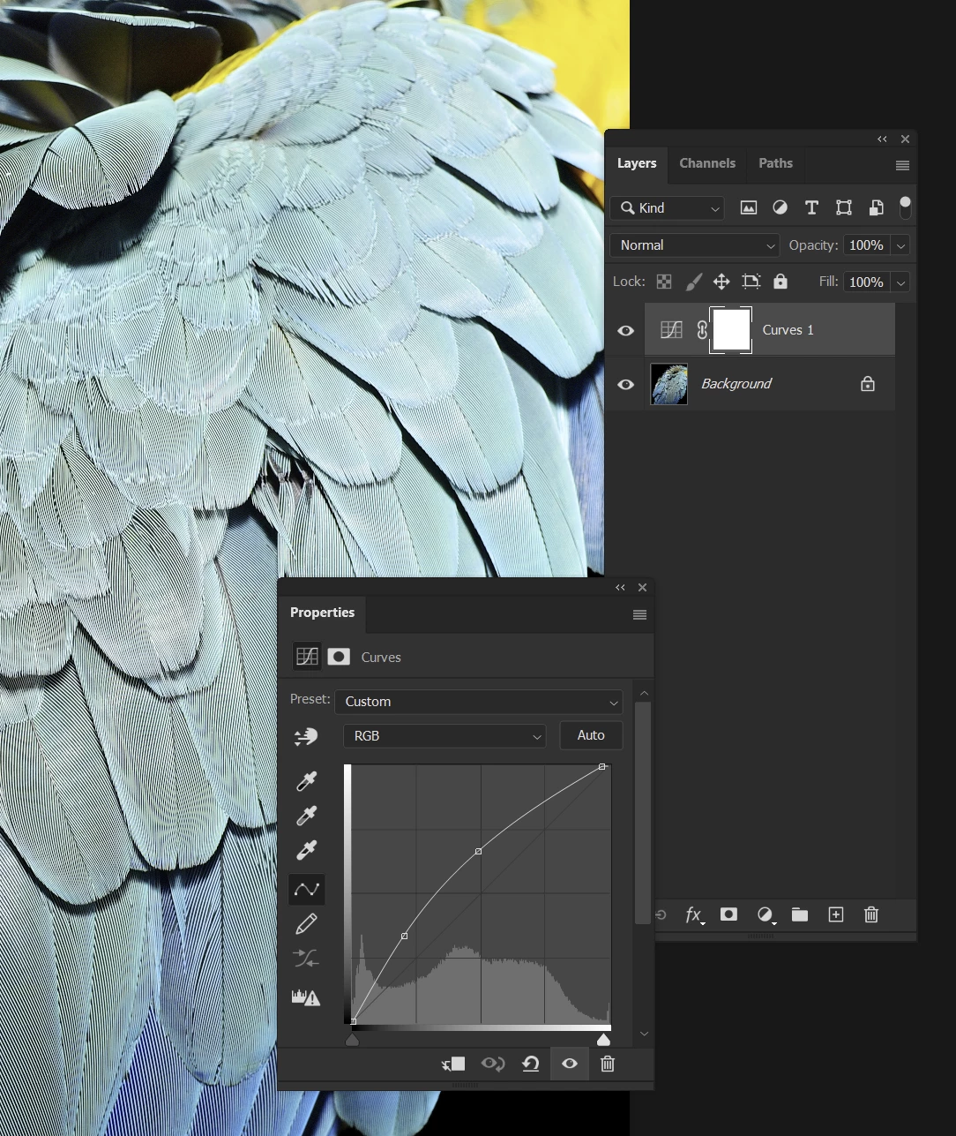Click the black point input slider

point(352,1040)
